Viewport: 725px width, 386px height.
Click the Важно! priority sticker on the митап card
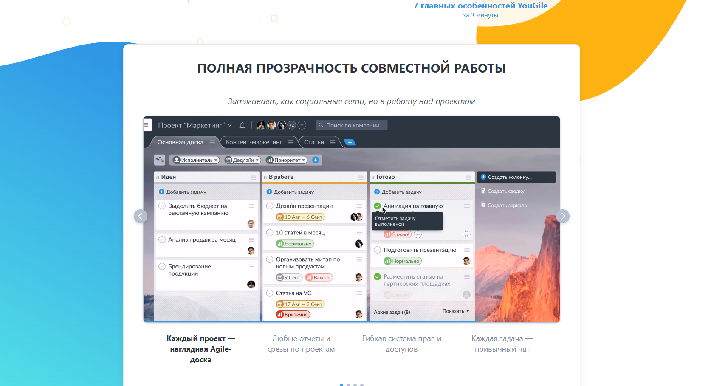[319, 278]
